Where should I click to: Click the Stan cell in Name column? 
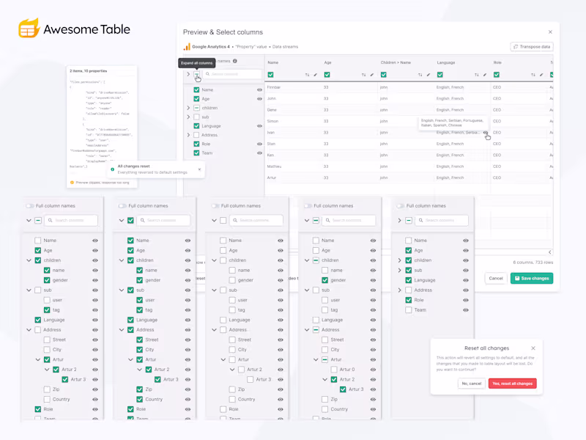271,144
